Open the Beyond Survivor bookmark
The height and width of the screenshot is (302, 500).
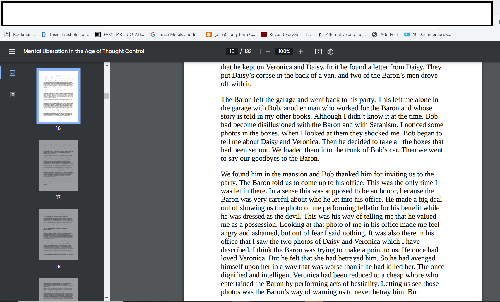pos(286,35)
